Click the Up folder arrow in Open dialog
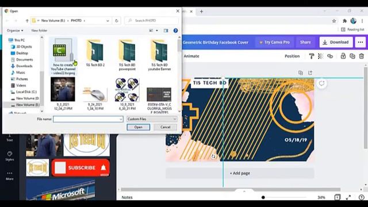The height and width of the screenshot is (207, 368). point(27,21)
